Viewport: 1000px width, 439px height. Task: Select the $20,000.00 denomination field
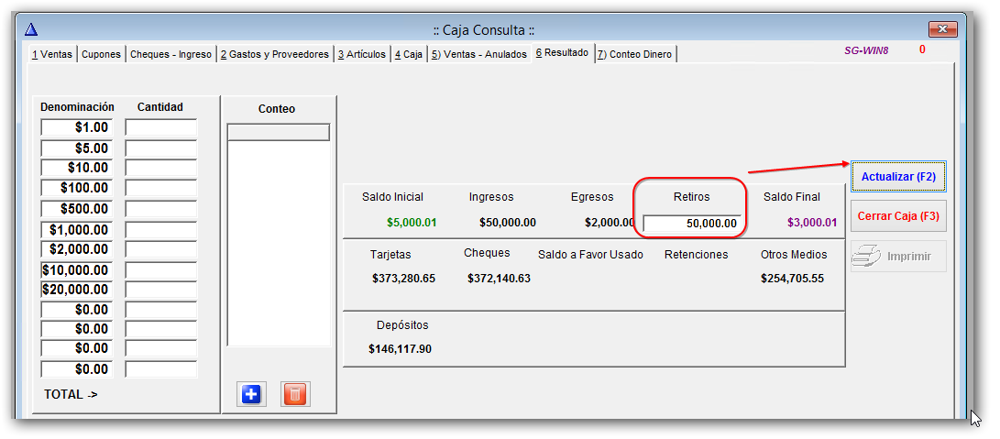coord(77,290)
